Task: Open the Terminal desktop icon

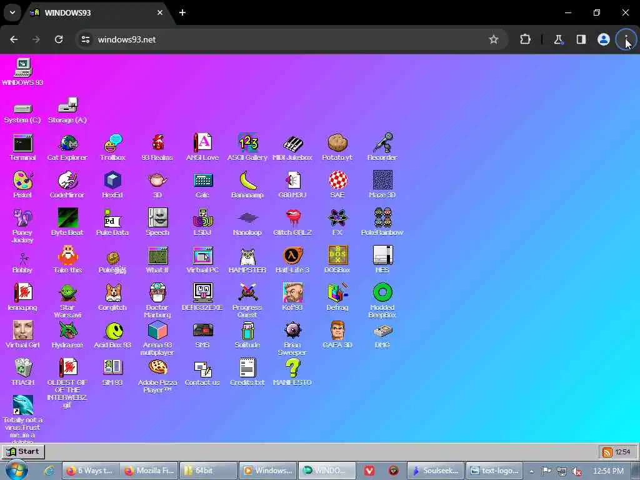Action: 23,144
